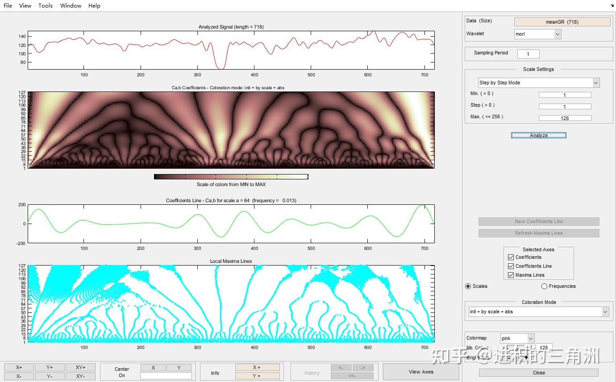Image resolution: width=616 pixels, height=382 pixels.
Task: Click the Info Y = readout field
Action: point(257,376)
